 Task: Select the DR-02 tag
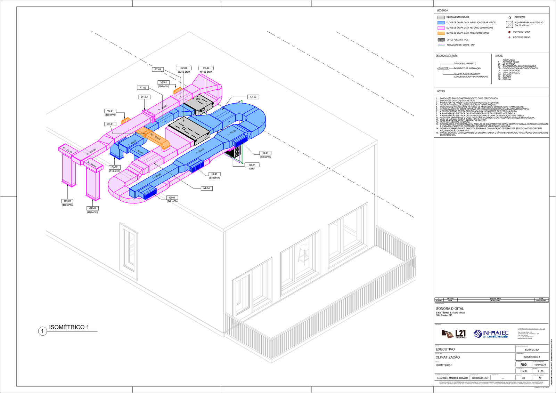click(x=144, y=97)
